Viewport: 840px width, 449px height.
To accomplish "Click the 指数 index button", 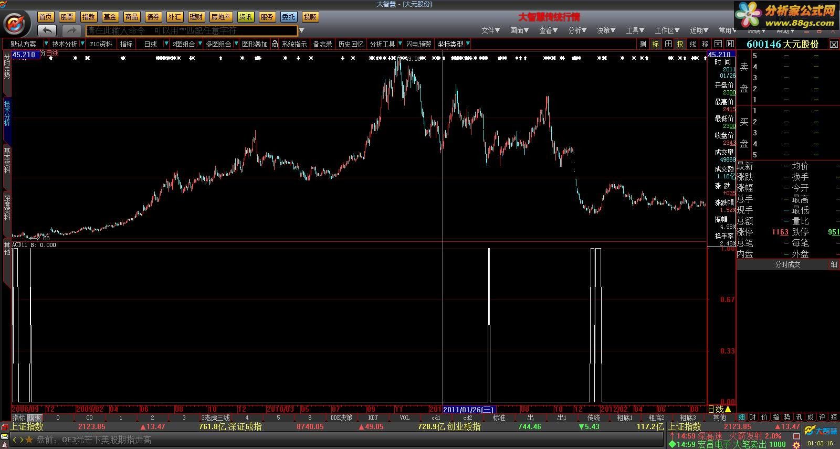I will point(89,17).
